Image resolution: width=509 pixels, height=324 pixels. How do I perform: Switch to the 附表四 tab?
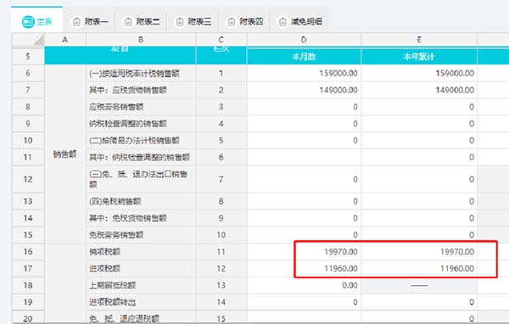click(x=243, y=21)
